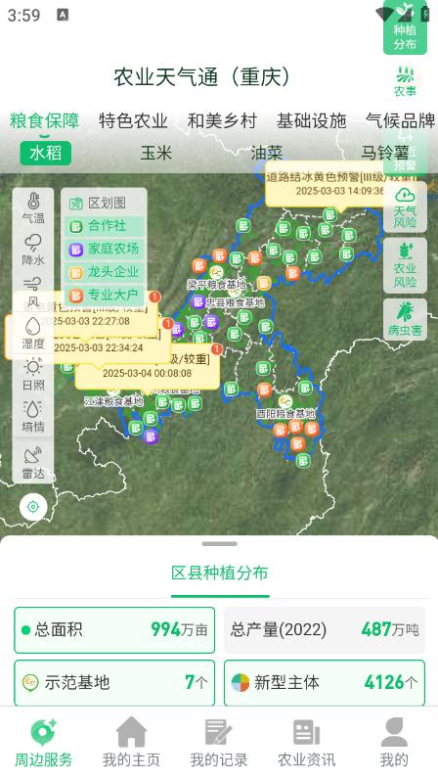Toggle the 龙头企业 legend filter
The width and height of the screenshot is (438, 779).
coord(105,272)
